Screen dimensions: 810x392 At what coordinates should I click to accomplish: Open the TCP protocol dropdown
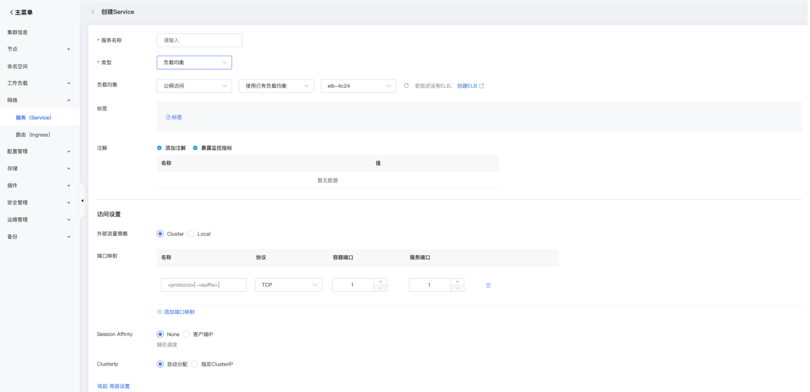pos(289,285)
